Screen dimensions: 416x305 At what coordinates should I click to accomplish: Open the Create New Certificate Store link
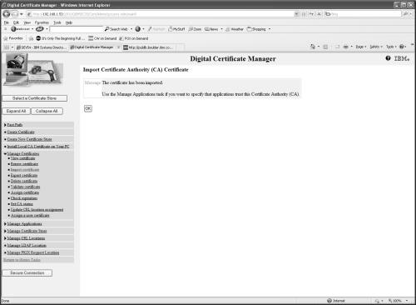[29, 139]
